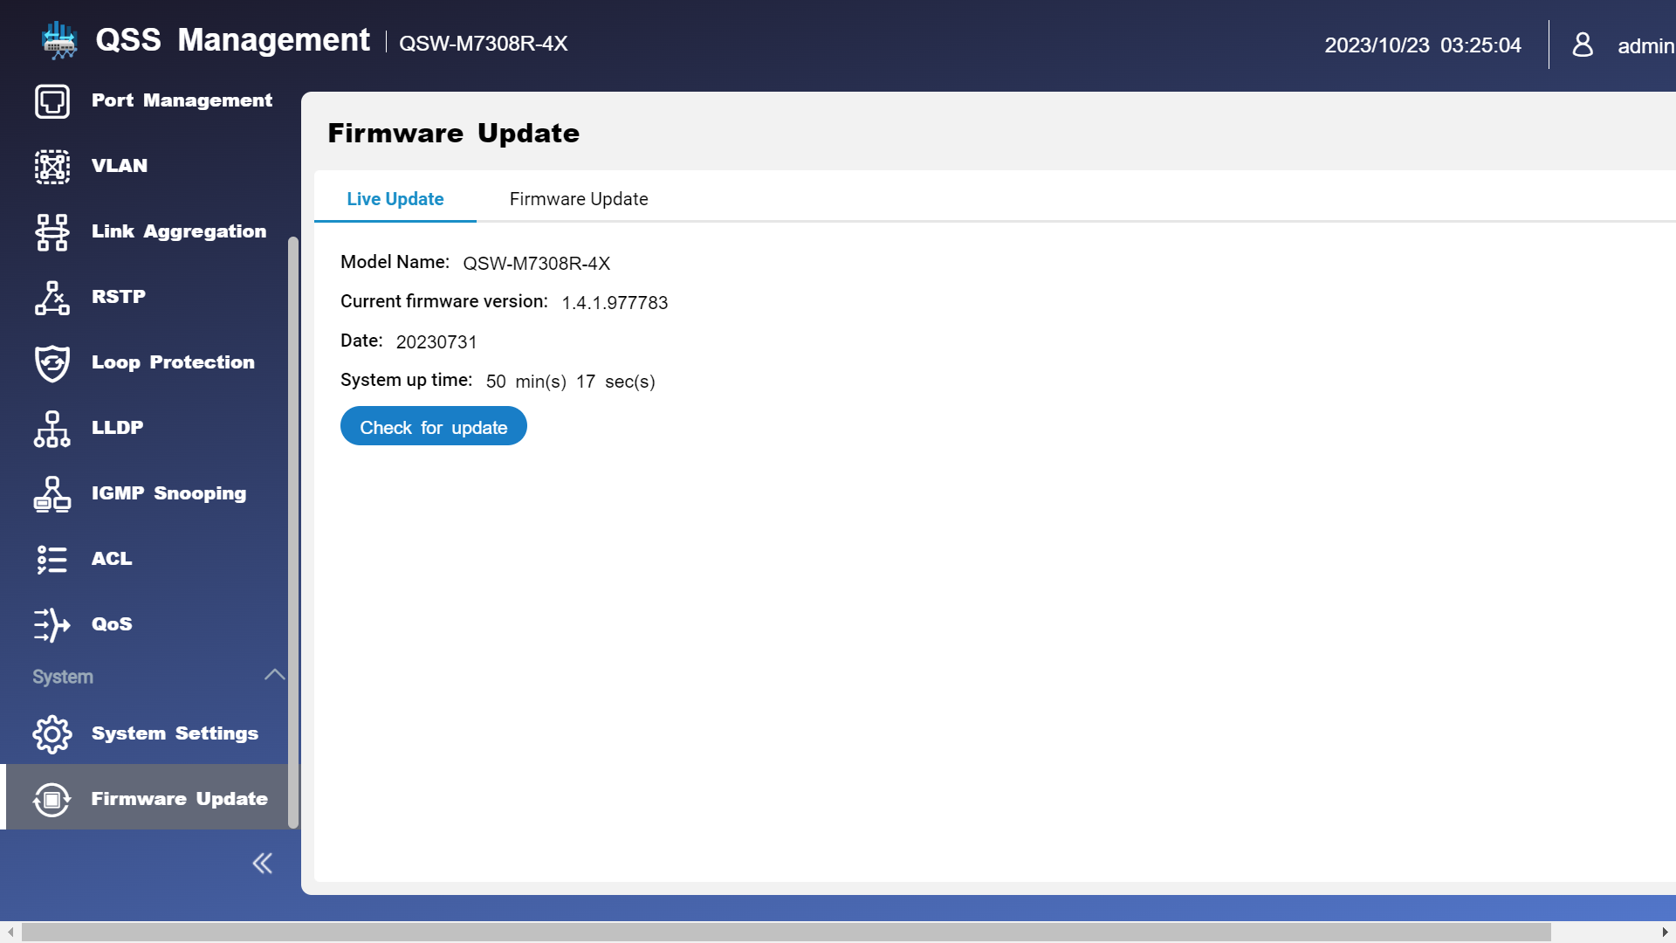Click the System Settings gear icon
The width and height of the screenshot is (1676, 943).
pyautogui.click(x=52, y=734)
